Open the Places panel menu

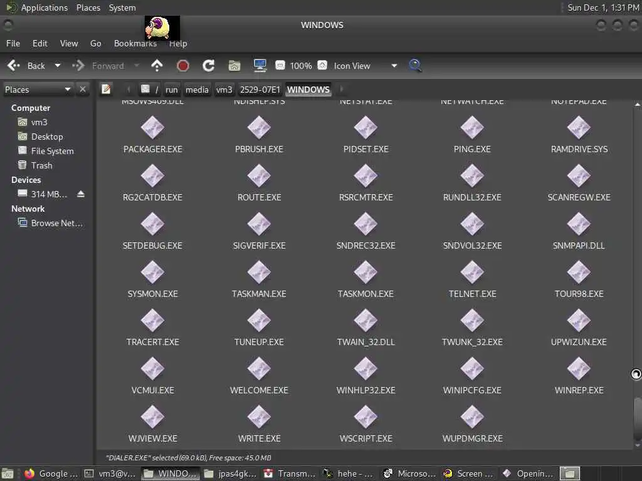(88, 8)
